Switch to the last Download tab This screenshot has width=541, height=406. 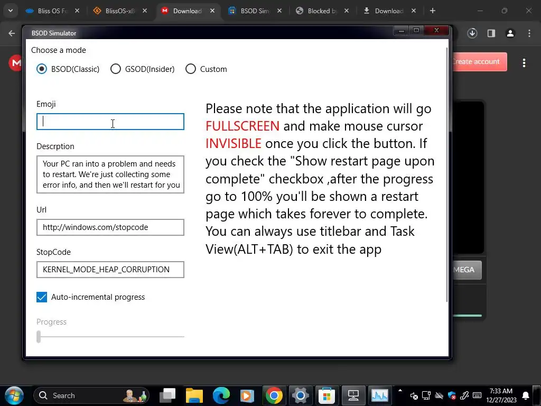[x=389, y=11]
